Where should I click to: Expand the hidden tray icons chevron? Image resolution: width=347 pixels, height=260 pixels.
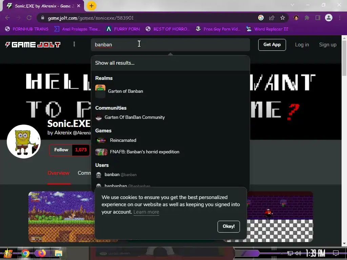pyautogui.click(x=282, y=253)
